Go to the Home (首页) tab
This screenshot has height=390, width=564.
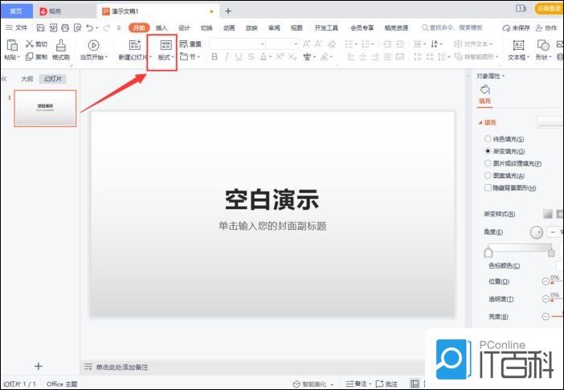coord(16,11)
